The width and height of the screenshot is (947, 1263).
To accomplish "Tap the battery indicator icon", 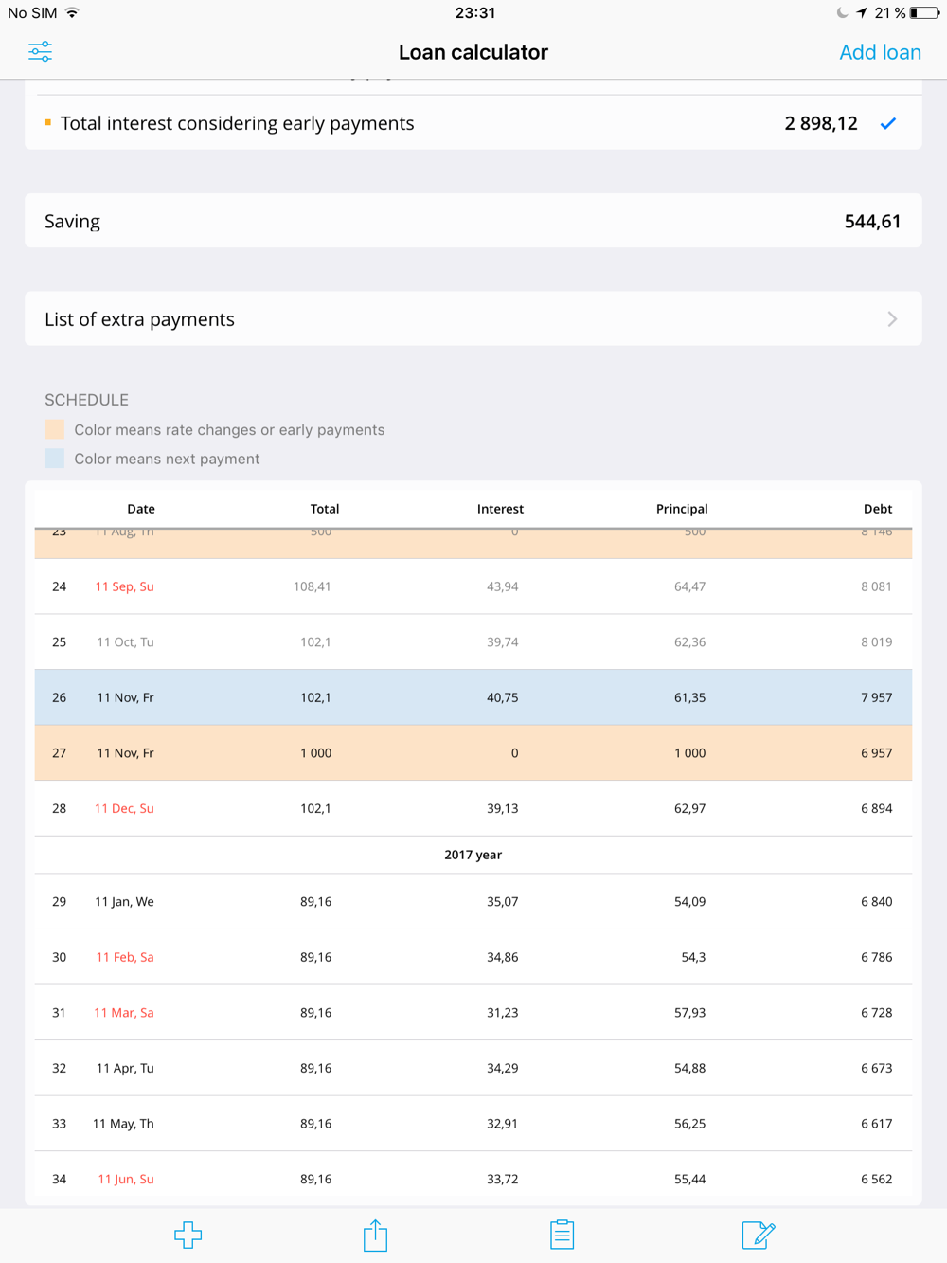I will tap(924, 13).
